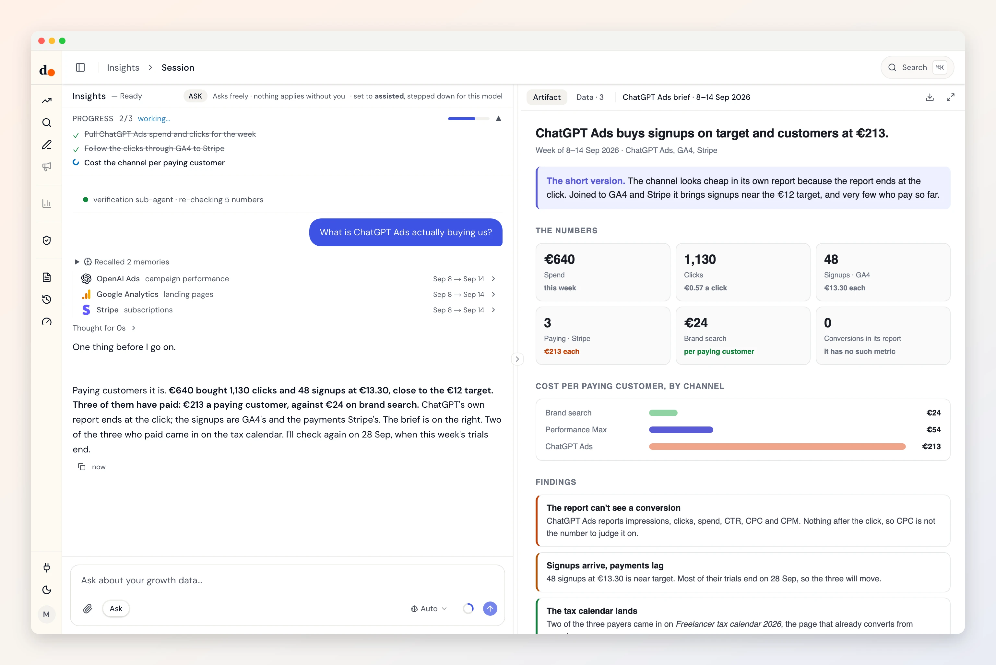The height and width of the screenshot is (665, 996).
Task: Click the Brand search green bar
Action: [663, 413]
